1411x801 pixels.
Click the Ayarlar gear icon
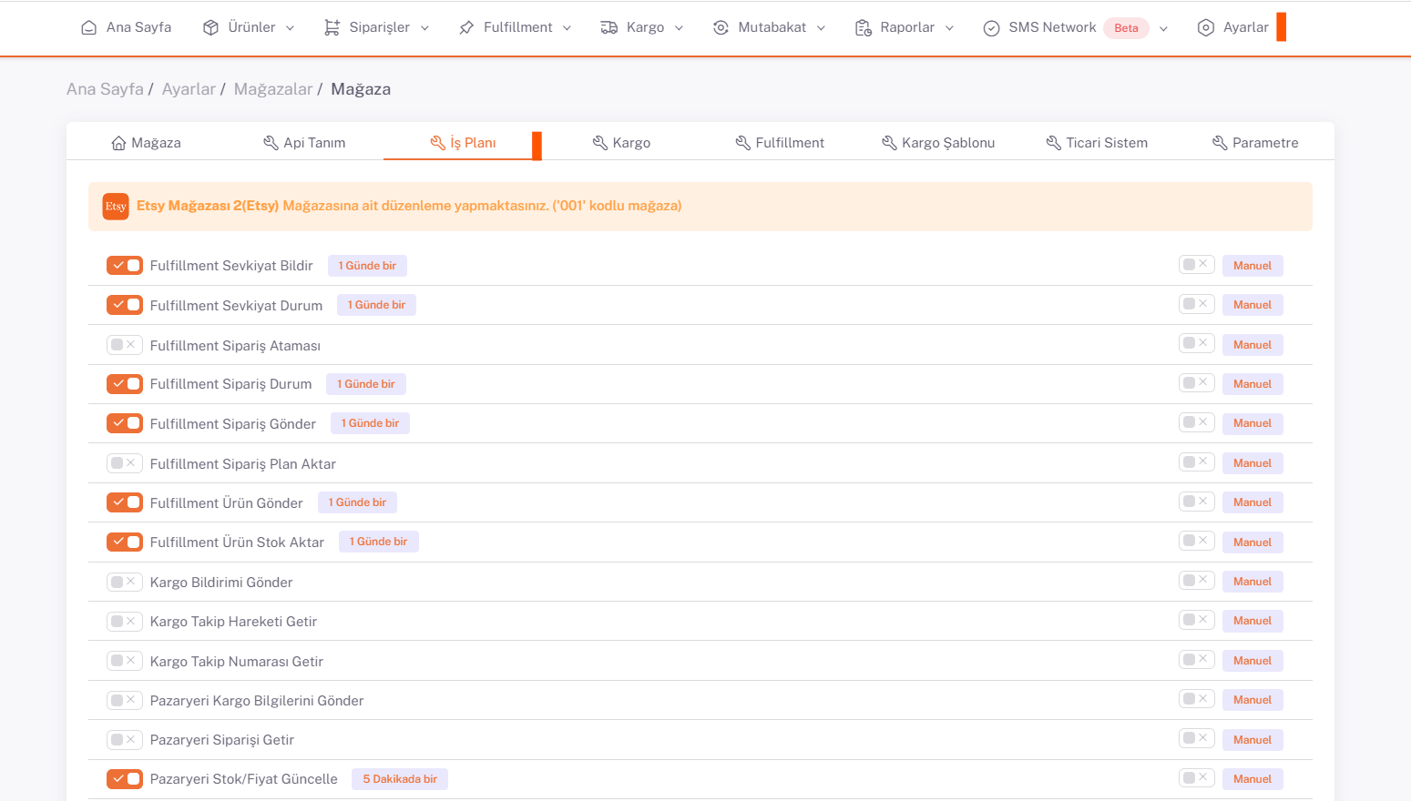1206,27
